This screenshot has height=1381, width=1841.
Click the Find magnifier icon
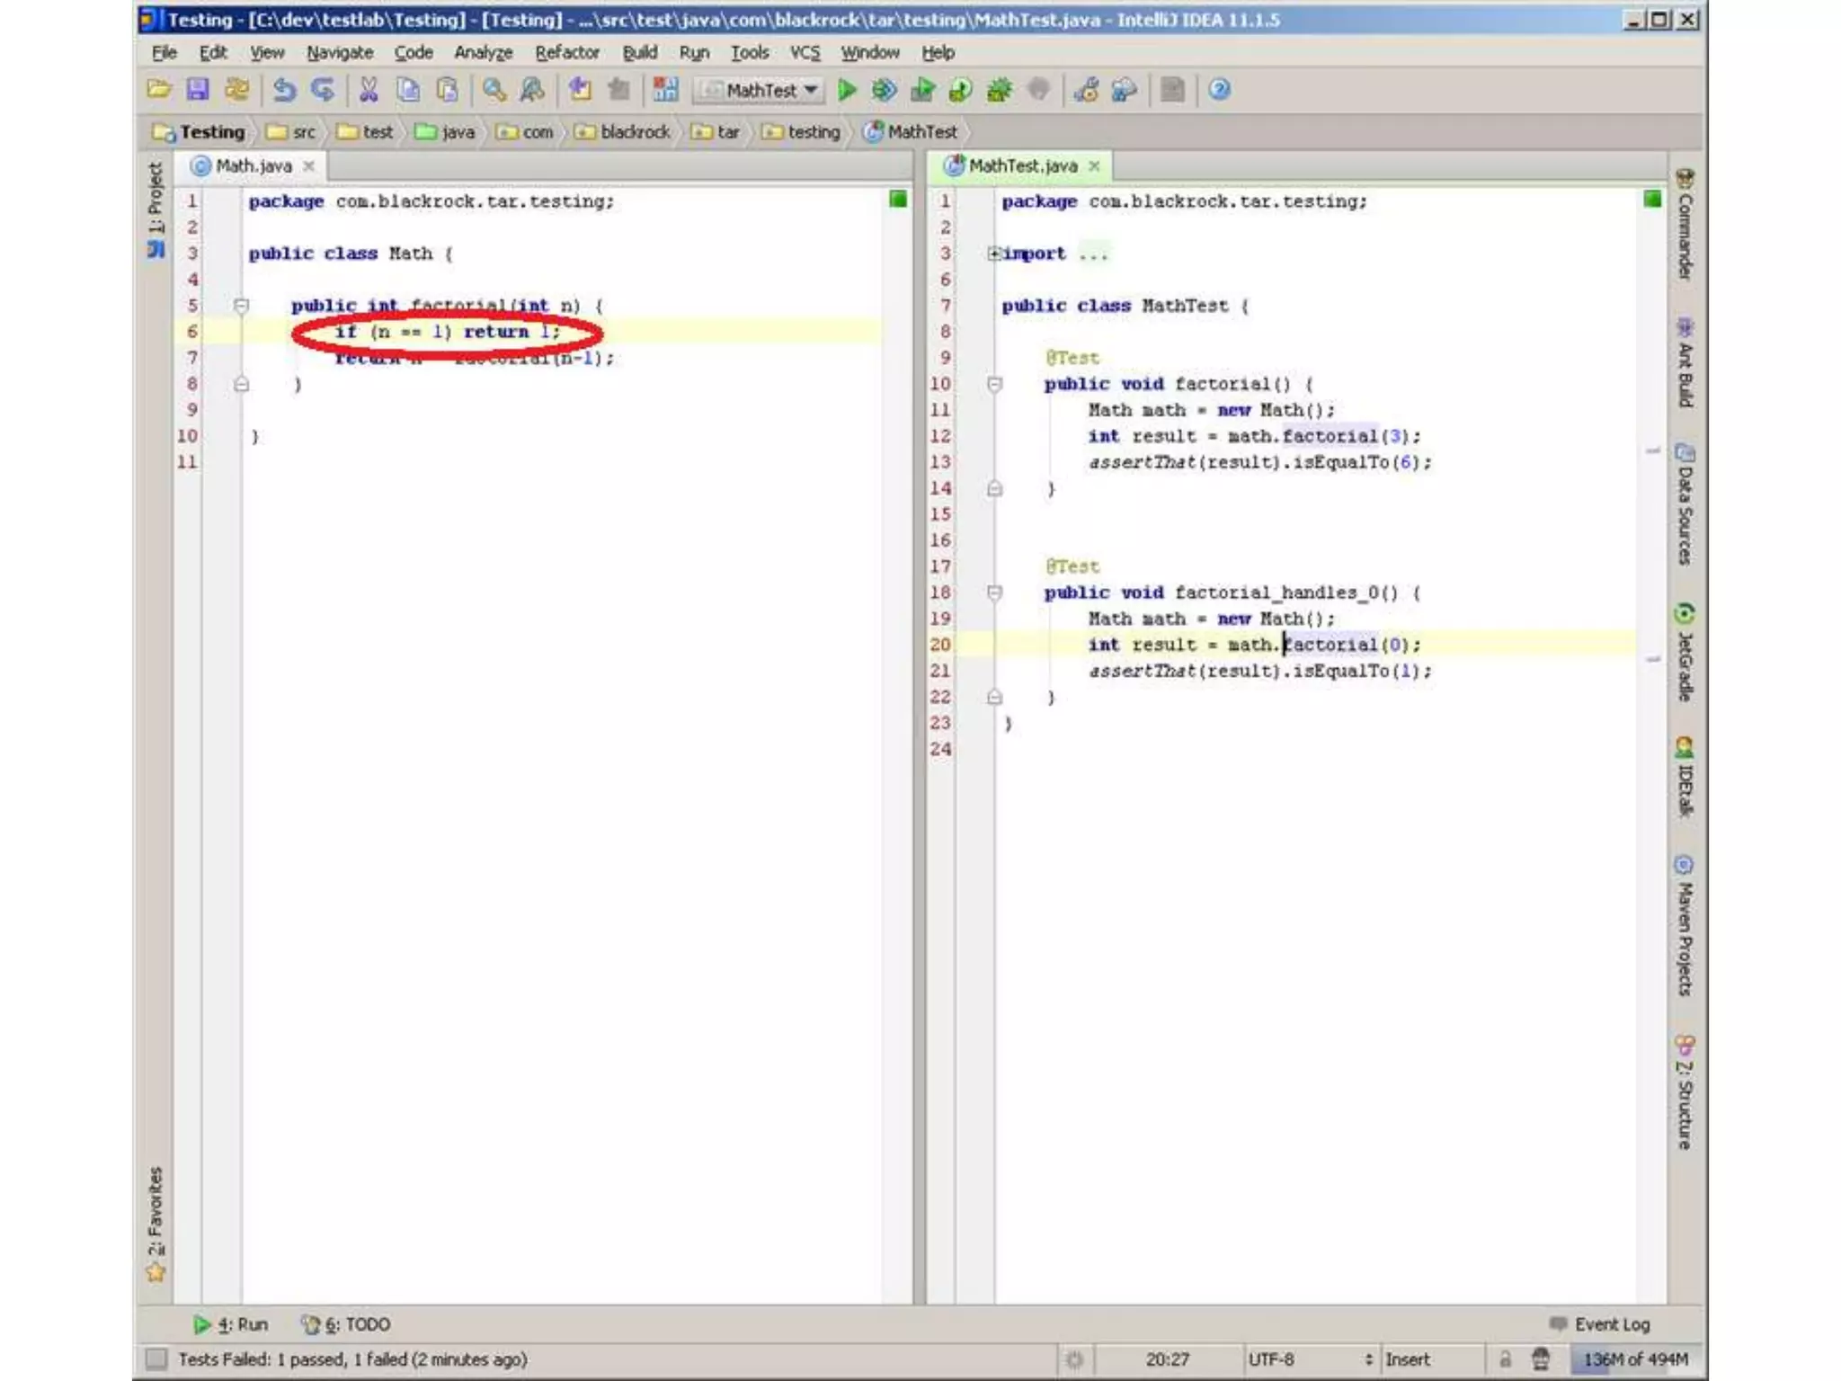(494, 90)
